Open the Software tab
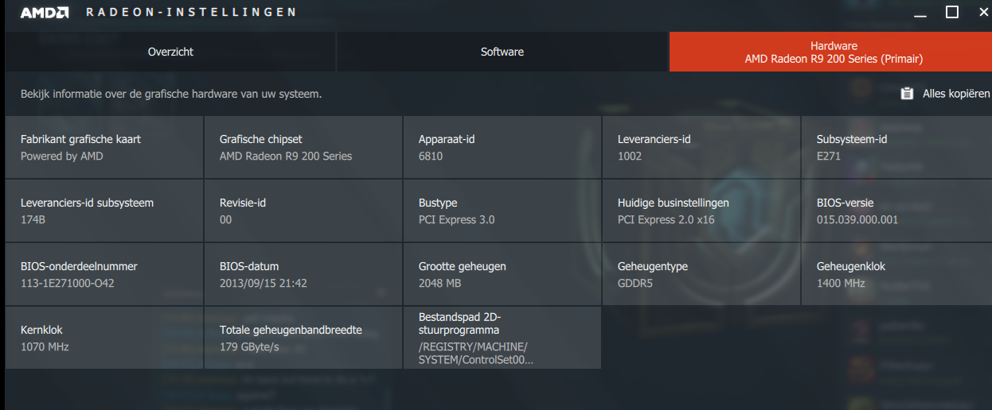 pyautogui.click(x=502, y=52)
